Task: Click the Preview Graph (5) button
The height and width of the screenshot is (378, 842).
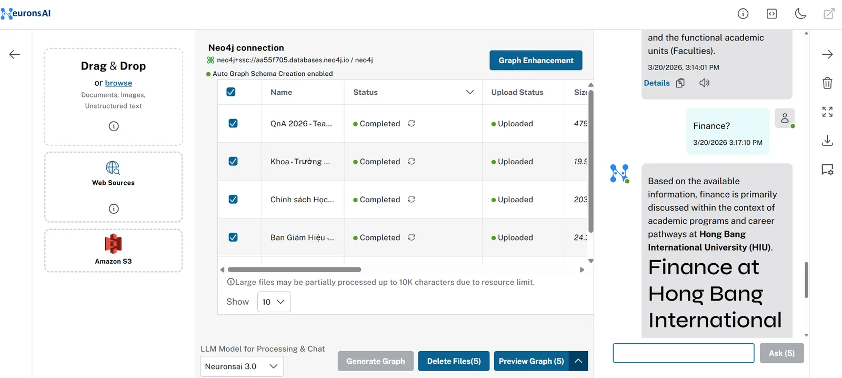Action: 532,361
